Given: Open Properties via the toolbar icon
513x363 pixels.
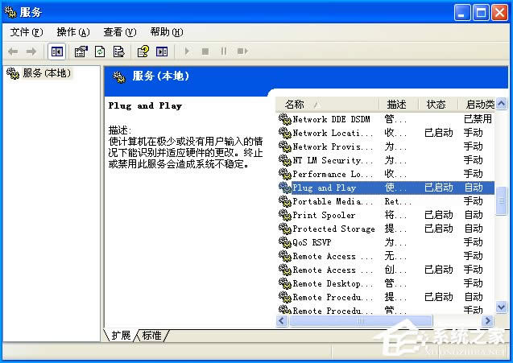Looking at the screenshot, I should coord(81,52).
